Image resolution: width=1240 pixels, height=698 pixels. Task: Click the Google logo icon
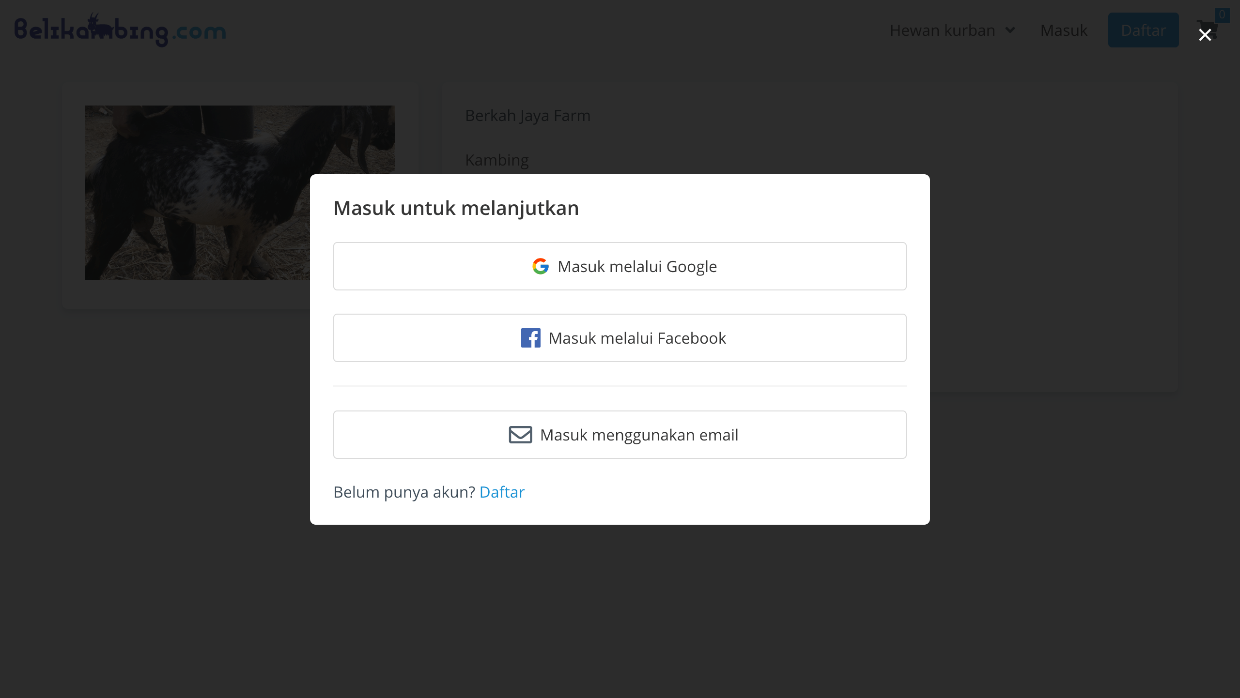click(541, 266)
